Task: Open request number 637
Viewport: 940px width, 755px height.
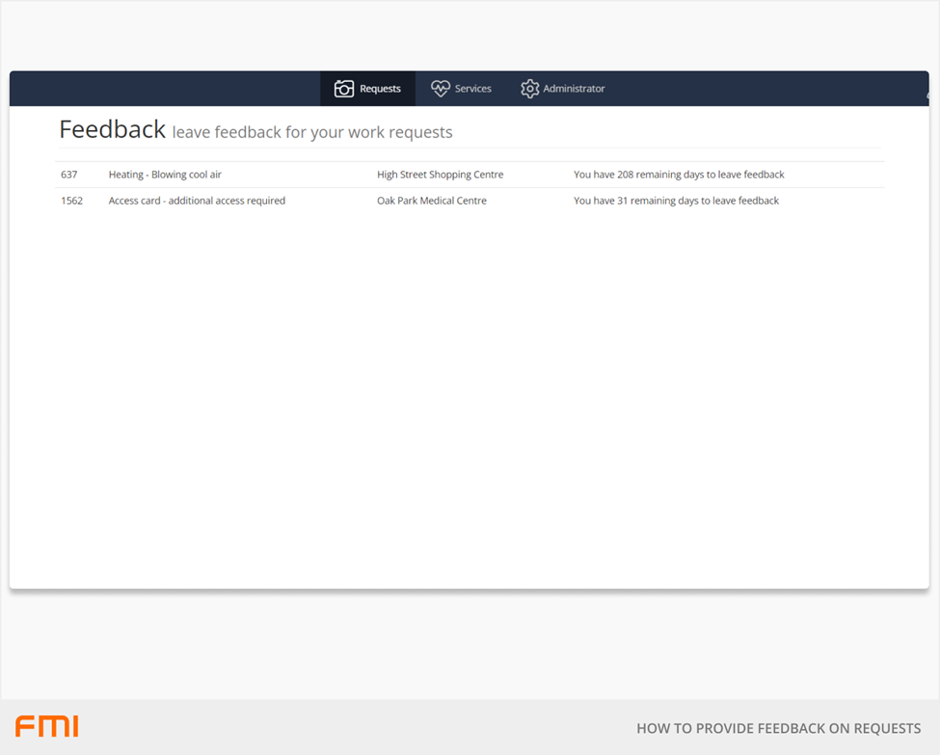Action: 68,175
